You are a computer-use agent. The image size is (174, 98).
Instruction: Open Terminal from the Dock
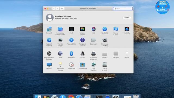click(x=99, y=97)
